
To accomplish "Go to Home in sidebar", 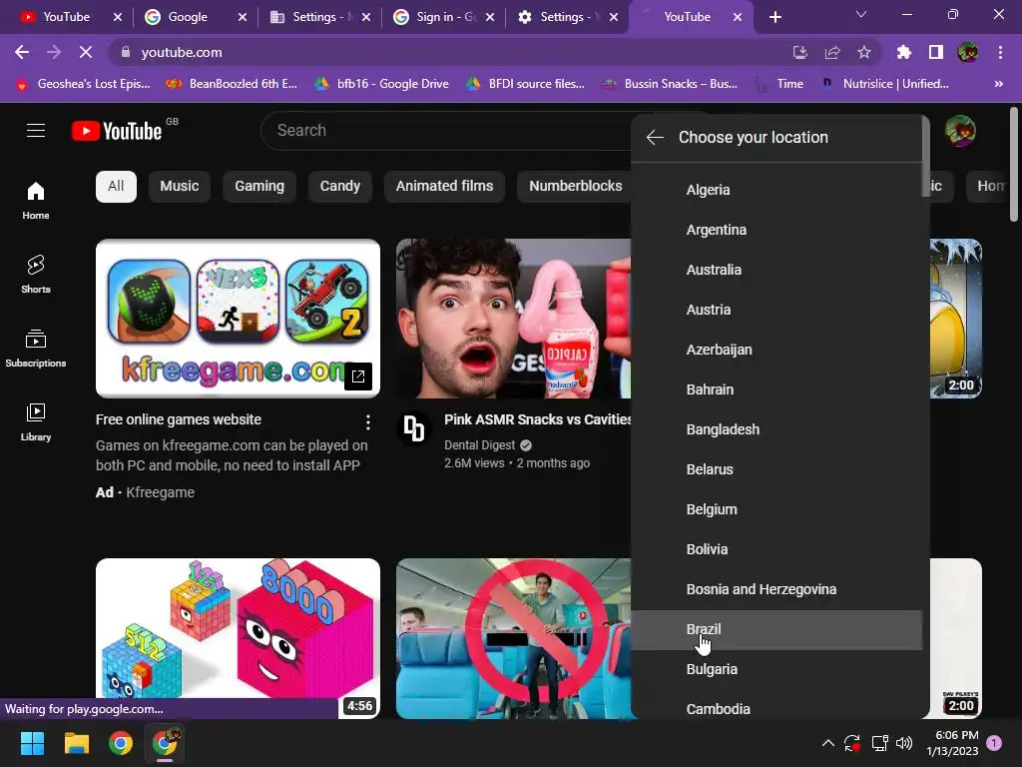I will pos(36,200).
